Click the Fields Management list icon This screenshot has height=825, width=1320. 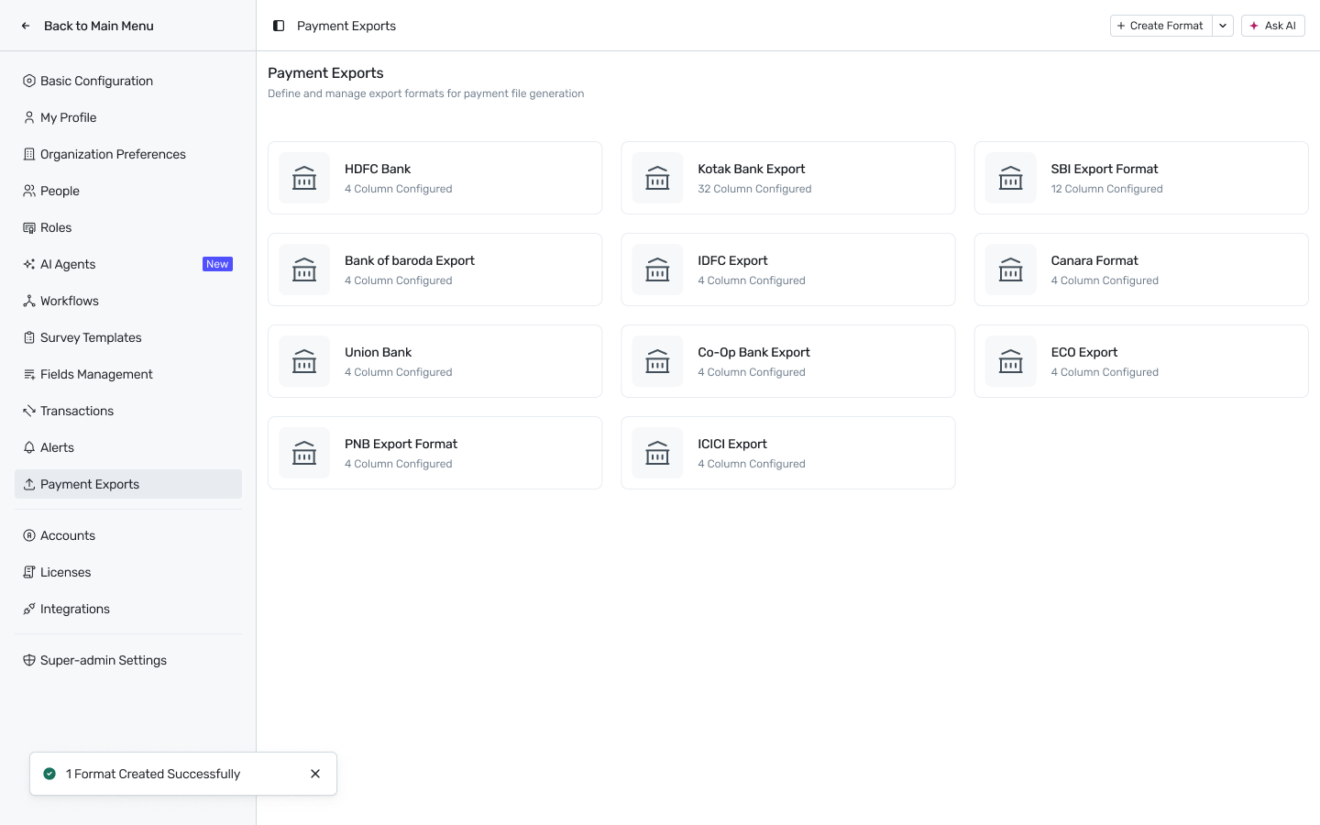[x=29, y=374]
